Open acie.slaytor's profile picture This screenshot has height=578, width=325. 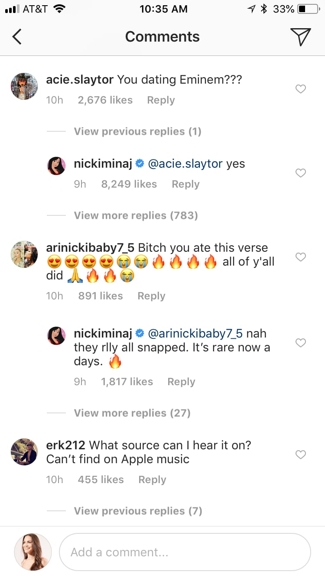pyautogui.click(x=24, y=86)
